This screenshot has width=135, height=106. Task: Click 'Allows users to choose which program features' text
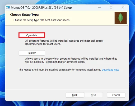tap(71, 60)
